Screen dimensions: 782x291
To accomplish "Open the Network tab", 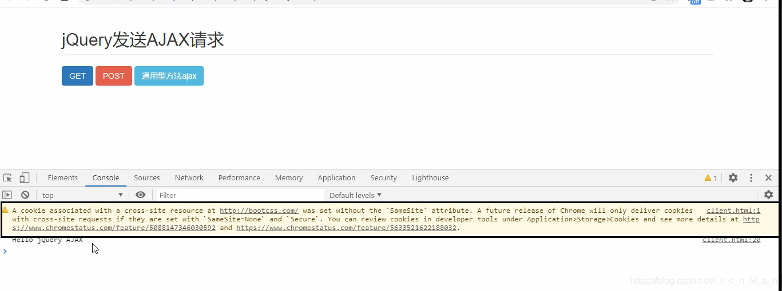I will [x=189, y=178].
